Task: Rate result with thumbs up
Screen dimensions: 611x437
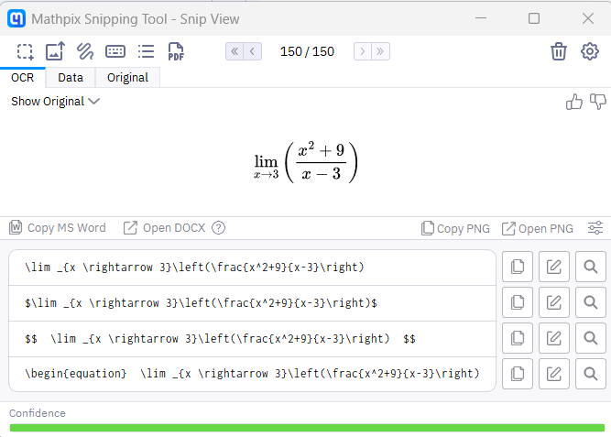Action: tap(574, 102)
